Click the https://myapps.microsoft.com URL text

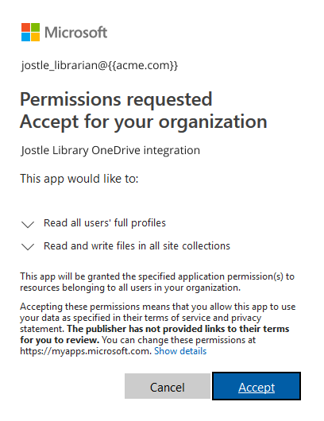(x=86, y=351)
